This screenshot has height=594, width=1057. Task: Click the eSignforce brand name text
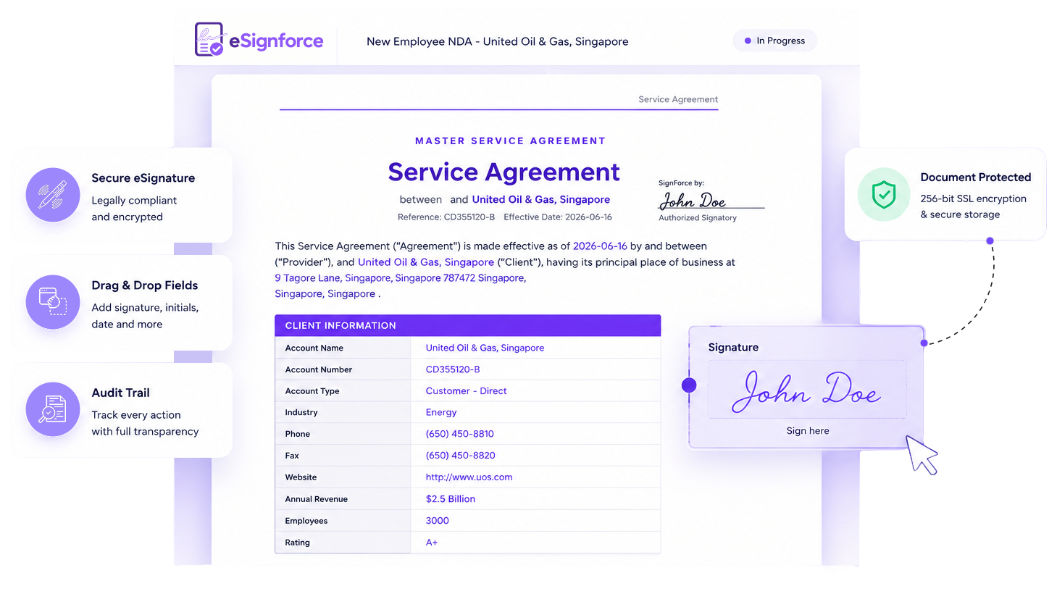276,41
